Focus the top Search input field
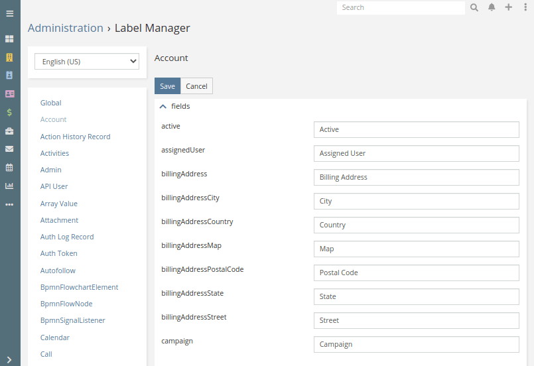Image resolution: width=534 pixels, height=366 pixels. pyautogui.click(x=401, y=7)
